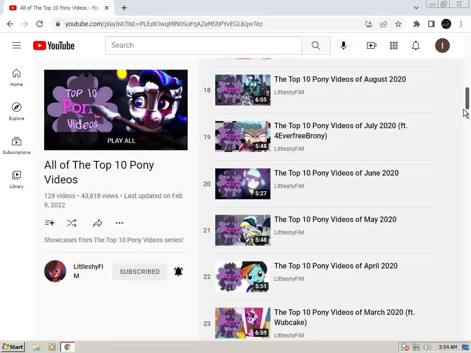Share the playlist via arrow icon
Viewport: 471px width, 353px height.
click(x=98, y=223)
